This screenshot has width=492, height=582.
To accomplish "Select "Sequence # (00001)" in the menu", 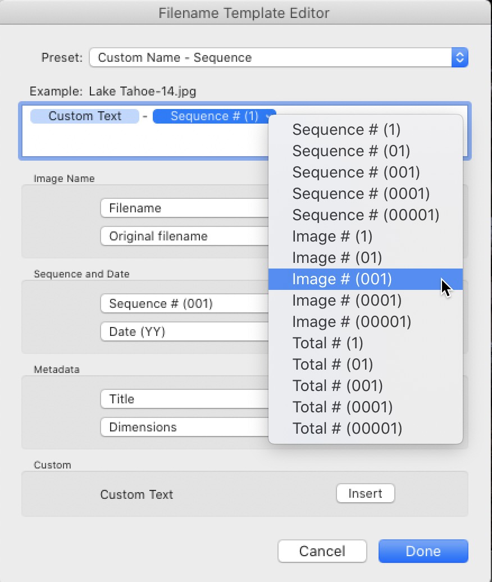I will (365, 215).
